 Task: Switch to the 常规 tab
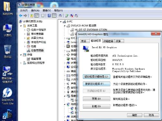[x=84, y=41]
